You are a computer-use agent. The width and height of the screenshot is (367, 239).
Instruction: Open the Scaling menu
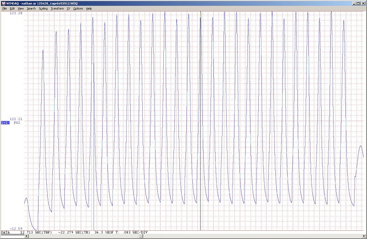click(x=43, y=8)
